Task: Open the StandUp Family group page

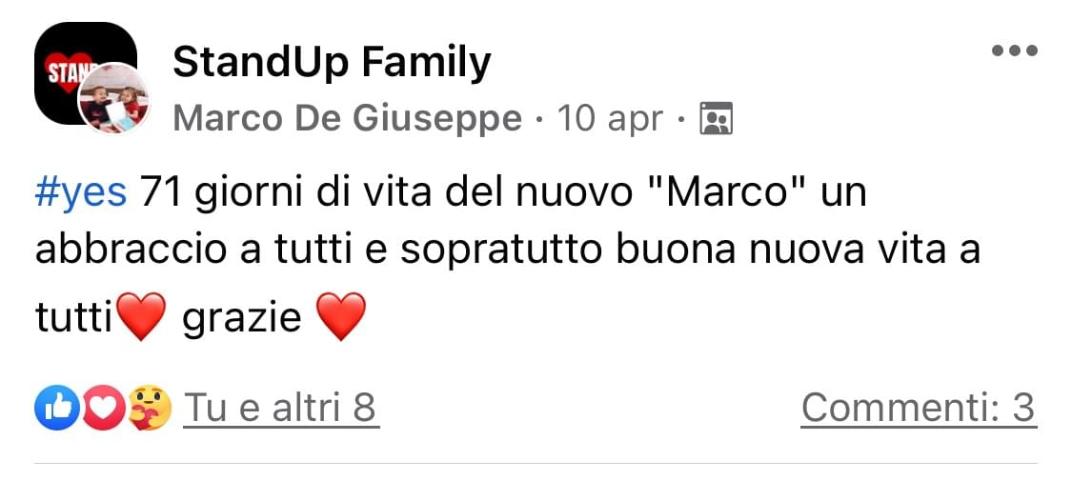Action: pos(332,63)
